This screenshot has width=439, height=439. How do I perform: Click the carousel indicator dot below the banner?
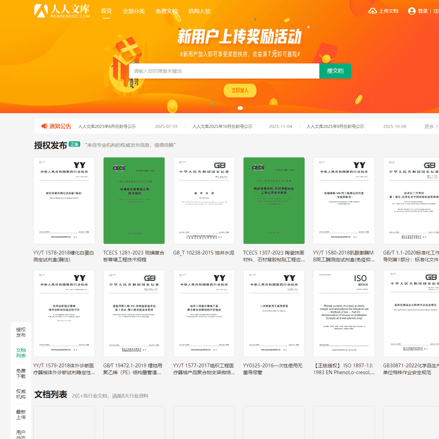pyautogui.click(x=240, y=108)
